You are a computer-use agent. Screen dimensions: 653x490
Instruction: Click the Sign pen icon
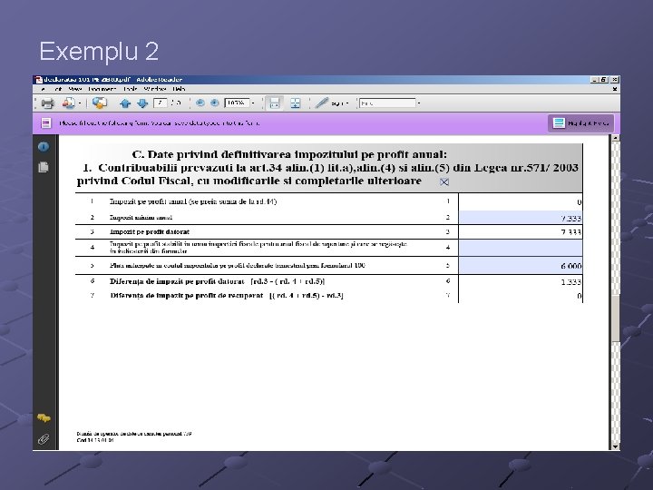[321, 103]
